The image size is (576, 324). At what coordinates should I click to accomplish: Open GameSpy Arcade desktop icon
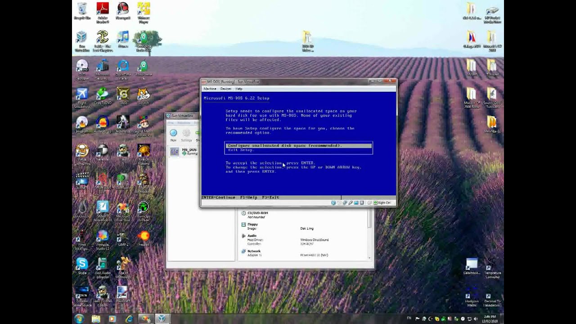pyautogui.click(x=144, y=211)
